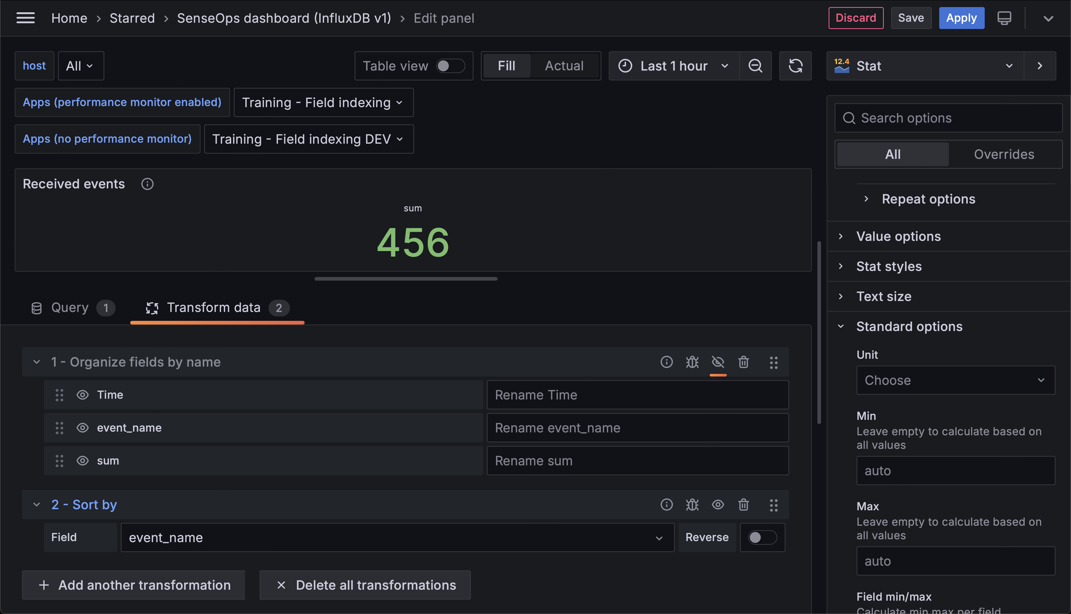The height and width of the screenshot is (614, 1071).
Task: Toggle the Table view switch
Action: click(450, 66)
